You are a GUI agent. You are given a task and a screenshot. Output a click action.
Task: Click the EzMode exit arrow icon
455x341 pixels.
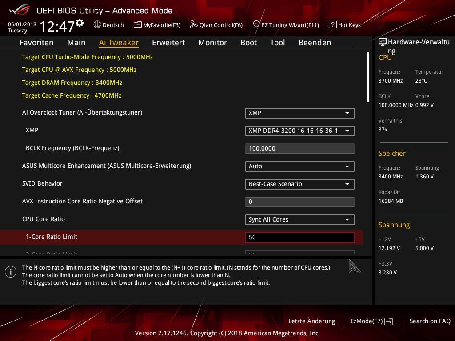388,321
